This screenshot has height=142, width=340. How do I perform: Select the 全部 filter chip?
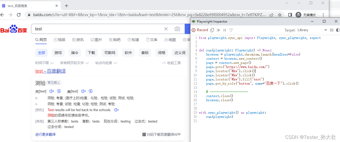click(42, 53)
